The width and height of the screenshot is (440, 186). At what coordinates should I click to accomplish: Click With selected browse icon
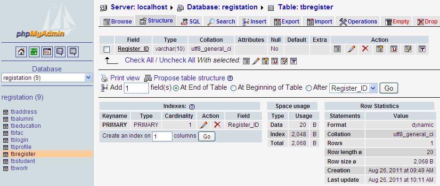246,61
